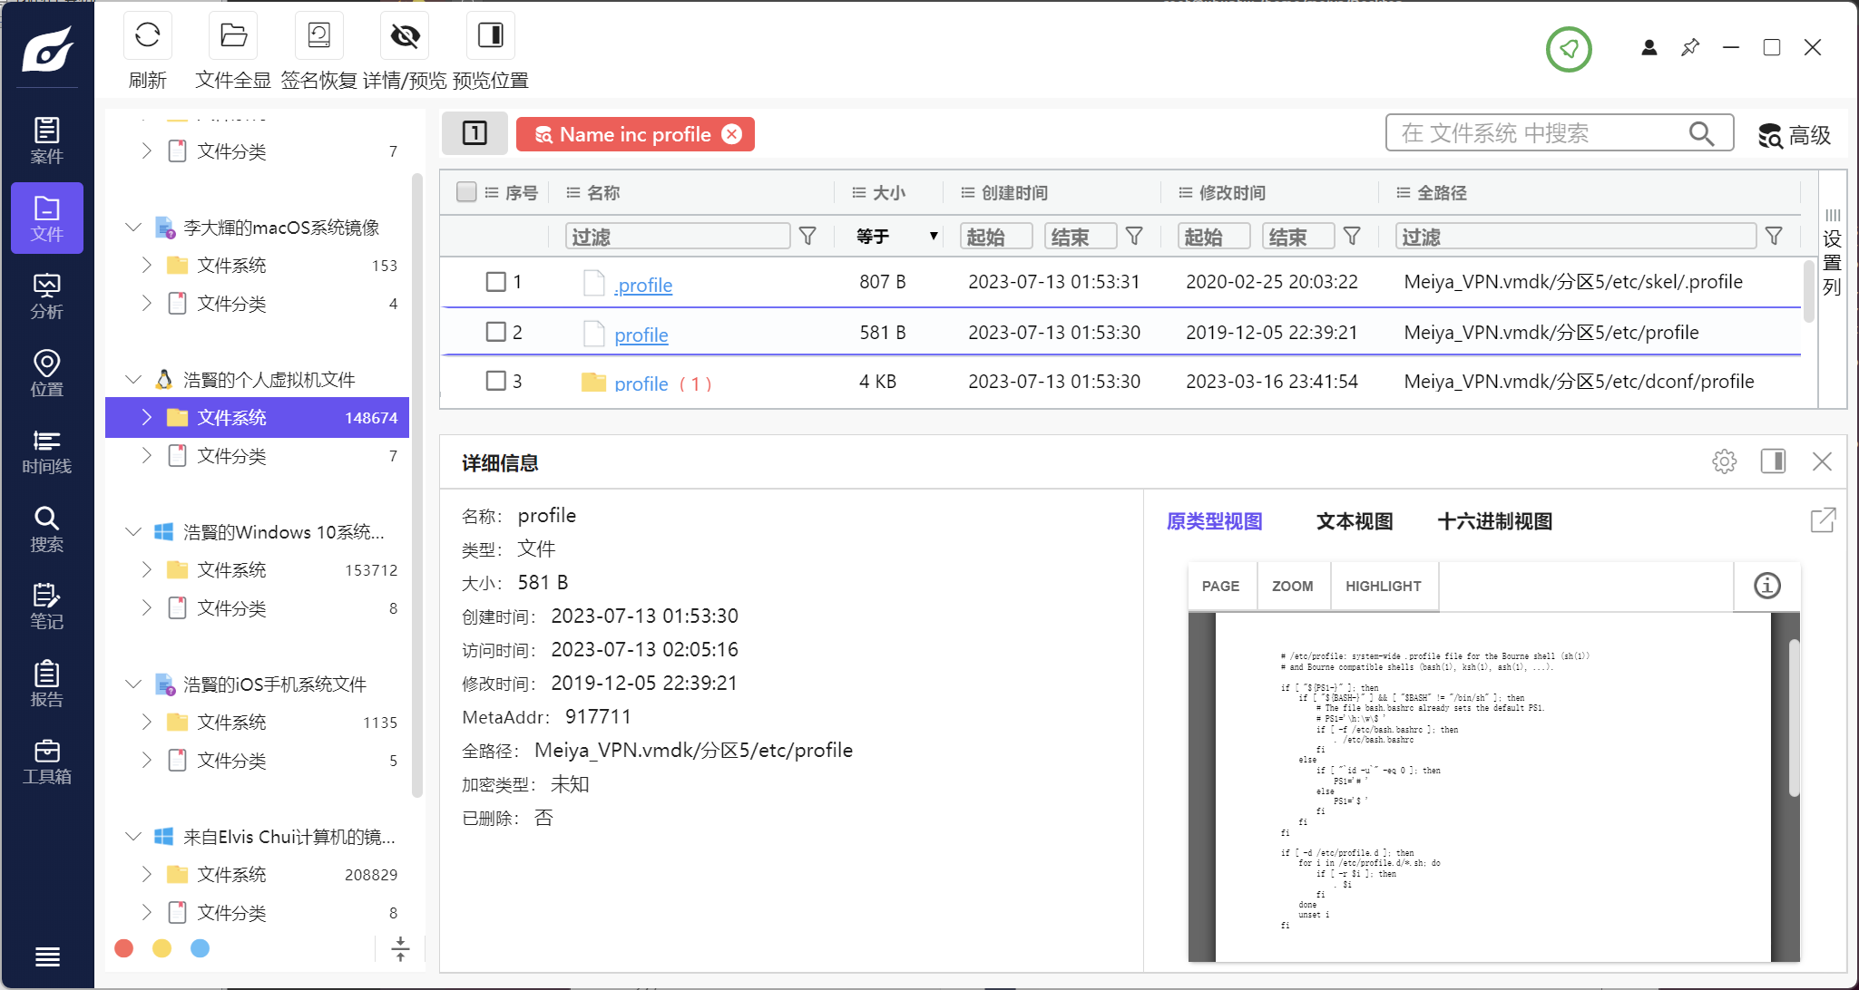Switch to the 十六进制视图 tab
The height and width of the screenshot is (990, 1859).
tap(1494, 521)
